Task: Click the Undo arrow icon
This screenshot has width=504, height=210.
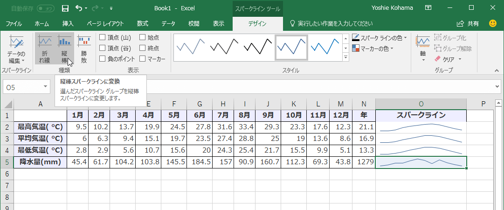Action: (78, 8)
